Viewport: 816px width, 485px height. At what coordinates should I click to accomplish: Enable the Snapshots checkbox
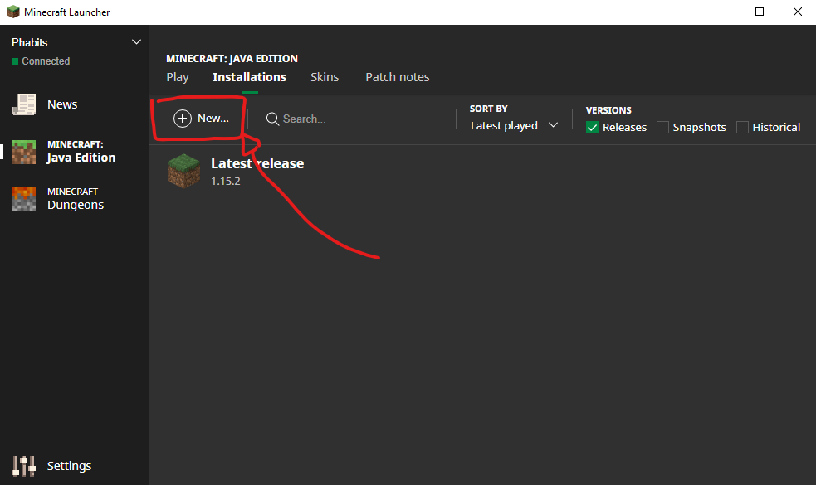(x=662, y=128)
